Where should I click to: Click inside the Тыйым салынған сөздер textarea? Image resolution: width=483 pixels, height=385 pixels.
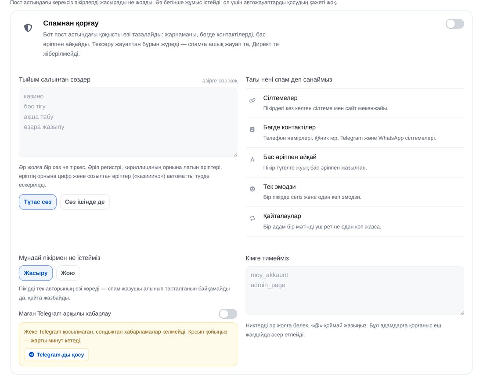[x=128, y=122]
